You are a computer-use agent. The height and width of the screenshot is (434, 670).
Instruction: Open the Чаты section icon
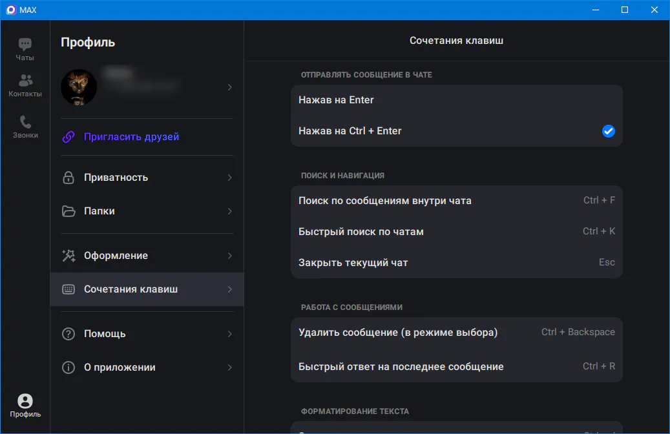tap(25, 44)
